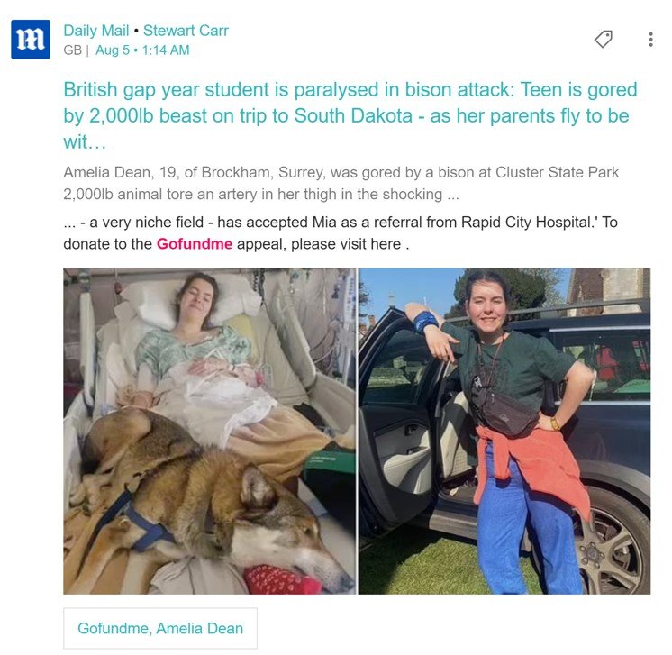This screenshot has height=655, width=672.
Task: Click 'please visit here' in the excerpt
Action: 346,244
